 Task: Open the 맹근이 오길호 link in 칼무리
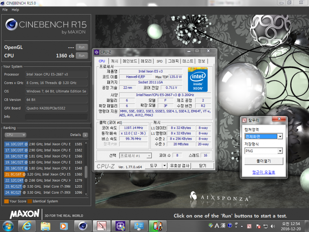click(264, 172)
